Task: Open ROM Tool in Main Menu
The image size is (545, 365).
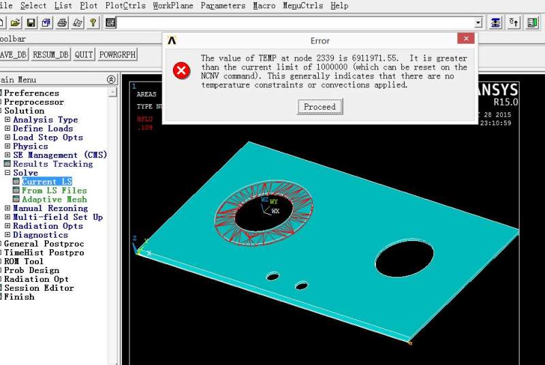Action: coord(24,261)
